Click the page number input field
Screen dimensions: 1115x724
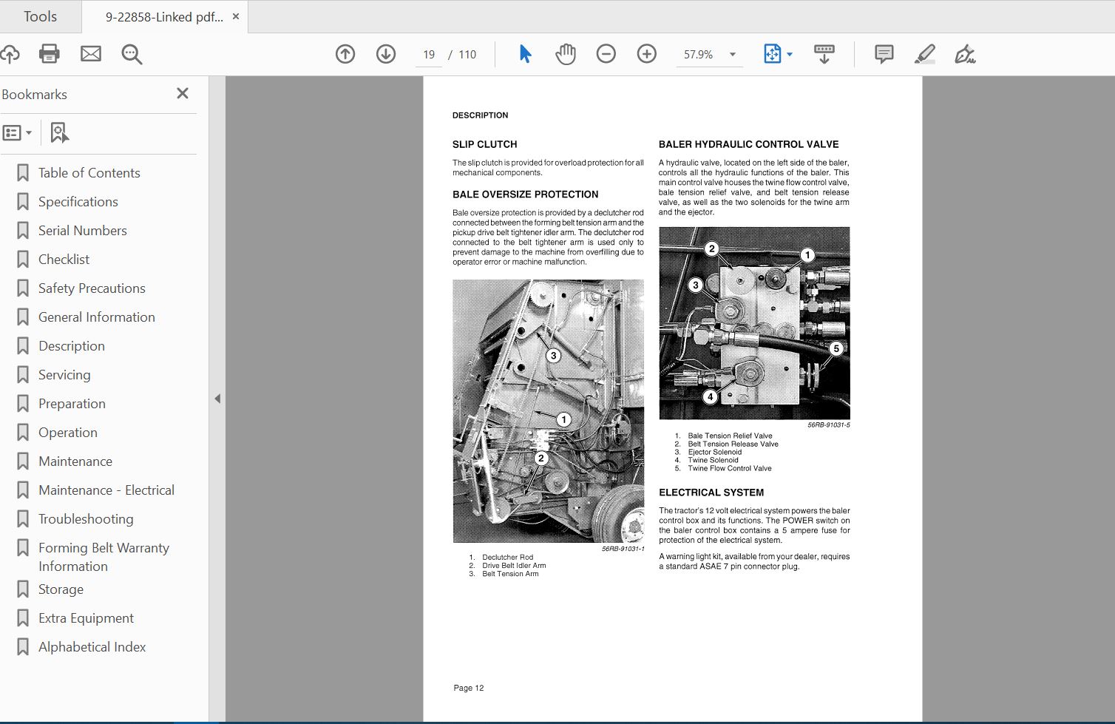point(429,55)
